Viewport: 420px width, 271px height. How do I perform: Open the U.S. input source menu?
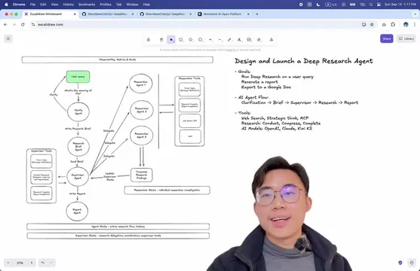click(x=331, y=5)
